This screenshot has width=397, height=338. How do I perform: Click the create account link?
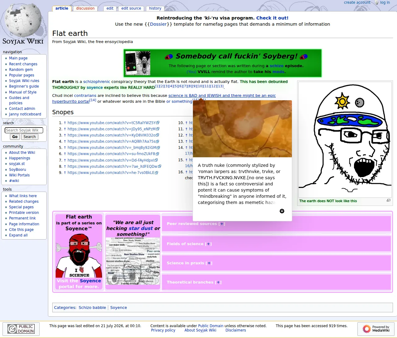point(357,2)
